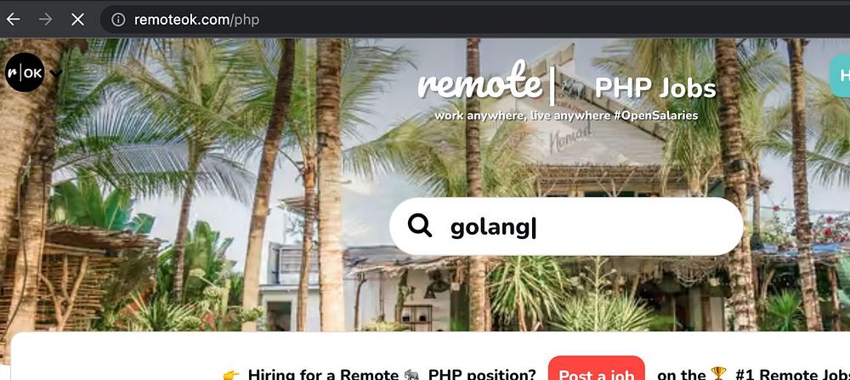Click the browser forward arrow

(x=46, y=20)
